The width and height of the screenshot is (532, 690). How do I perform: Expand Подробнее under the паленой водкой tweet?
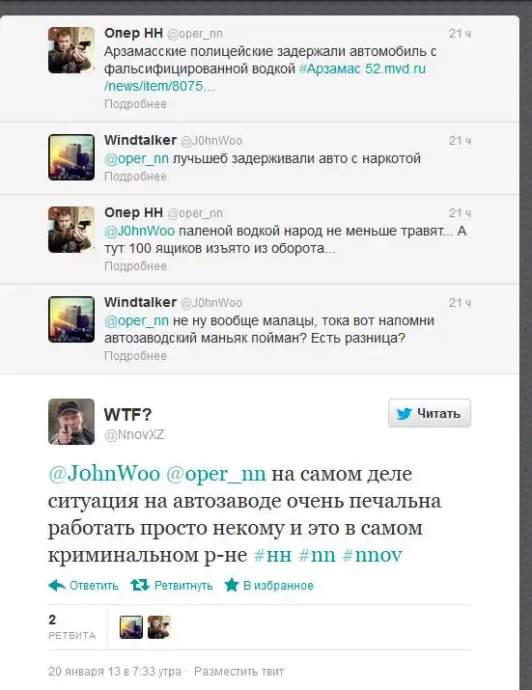135,266
